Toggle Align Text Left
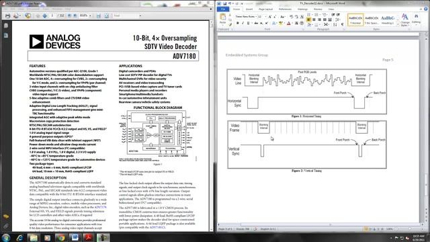 [309, 19]
